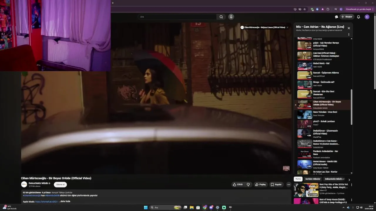Open the YouTube account avatar menu
The image size is (376, 211).
click(x=367, y=17)
